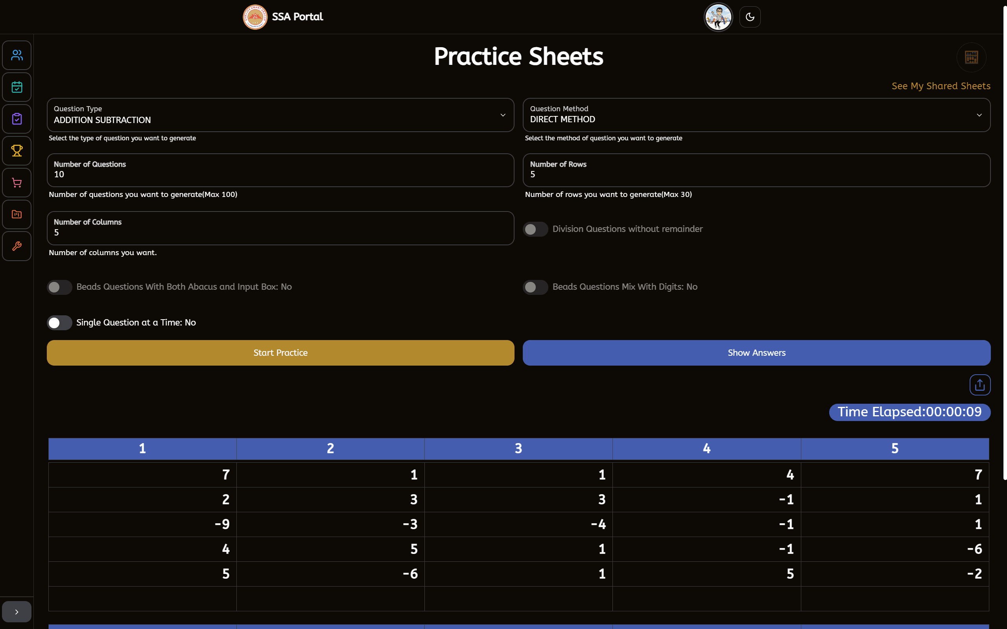Select the media folder icon in the sidebar
The height and width of the screenshot is (629, 1007).
coord(17,214)
